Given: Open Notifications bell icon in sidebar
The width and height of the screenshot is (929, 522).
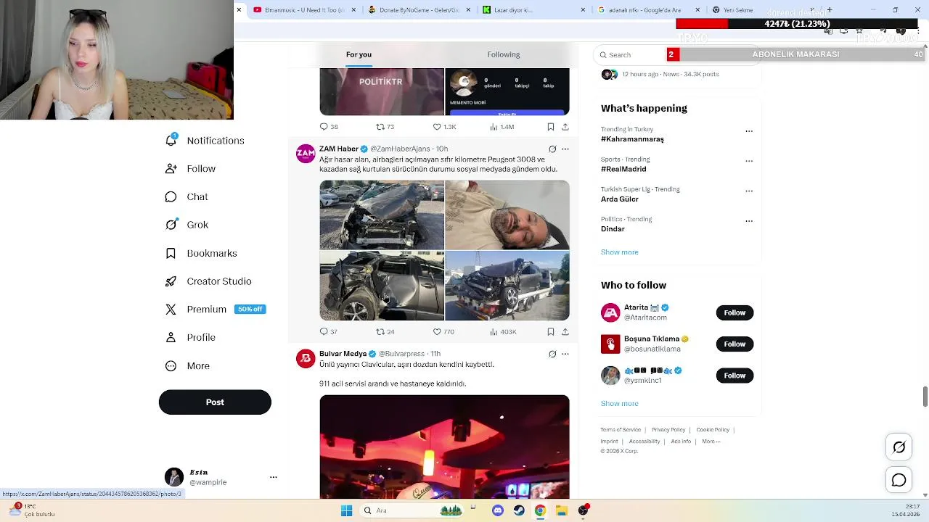Looking at the screenshot, I should (x=171, y=140).
